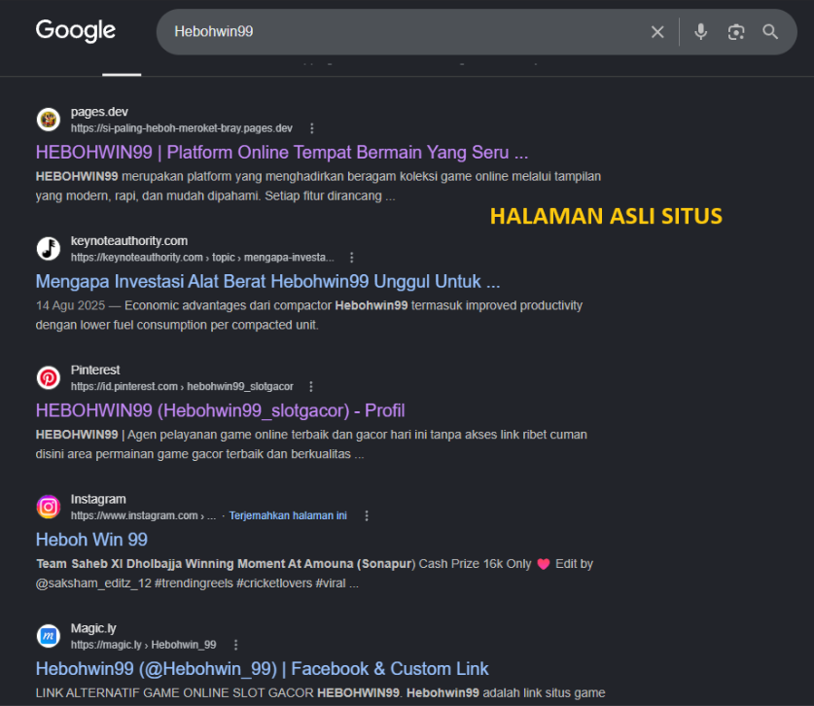Start voice search with microphone icon

tap(700, 32)
